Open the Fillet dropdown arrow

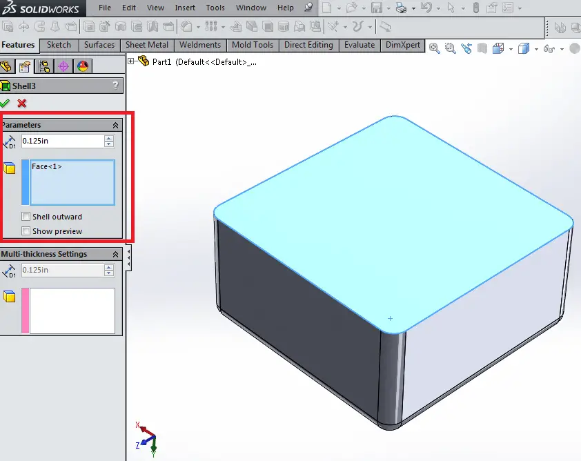click(x=198, y=27)
